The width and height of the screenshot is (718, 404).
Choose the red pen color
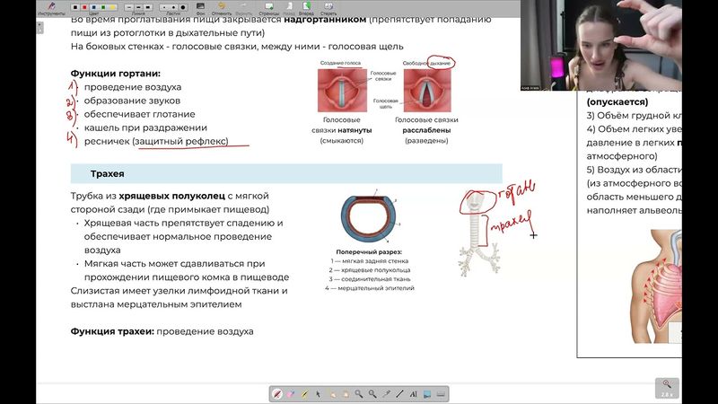(x=84, y=7)
